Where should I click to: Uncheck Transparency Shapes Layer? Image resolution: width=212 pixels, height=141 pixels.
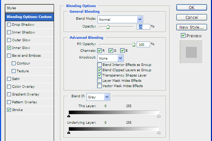[99, 75]
